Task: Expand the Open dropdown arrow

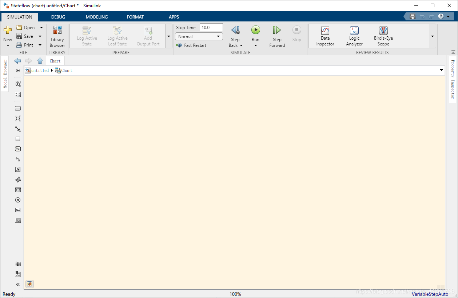Action: click(41, 28)
